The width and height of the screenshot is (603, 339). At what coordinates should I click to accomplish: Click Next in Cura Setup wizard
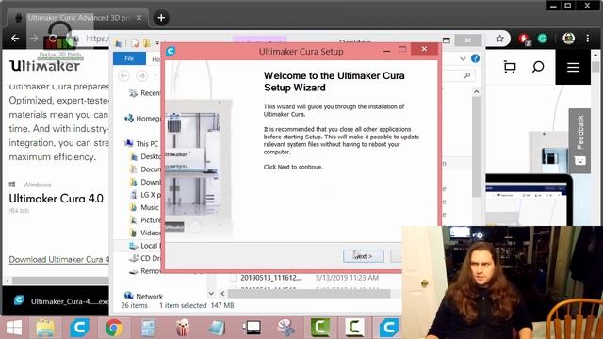(364, 256)
